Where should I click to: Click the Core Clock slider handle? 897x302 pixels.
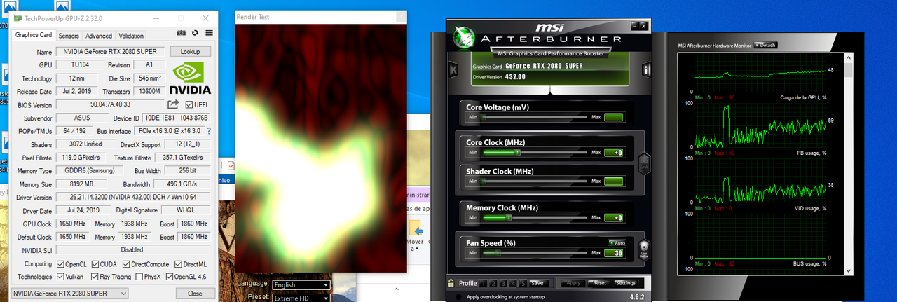click(518, 152)
